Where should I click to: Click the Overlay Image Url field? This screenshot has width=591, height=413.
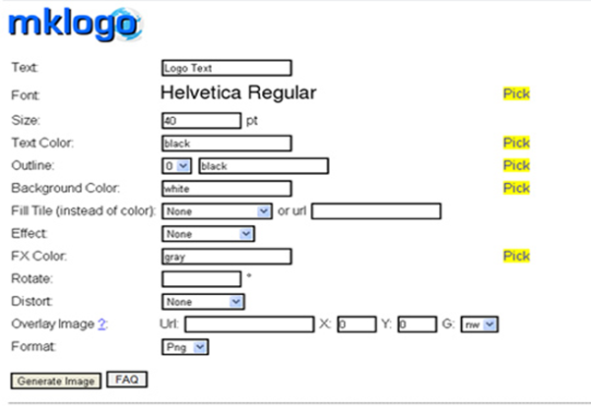click(x=249, y=324)
